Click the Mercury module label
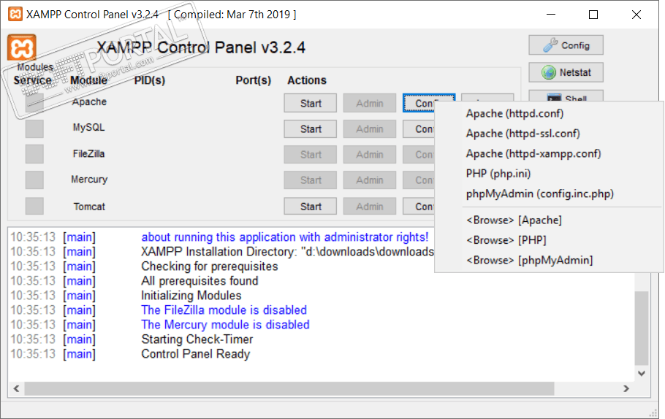The width and height of the screenshot is (665, 419). [89, 180]
